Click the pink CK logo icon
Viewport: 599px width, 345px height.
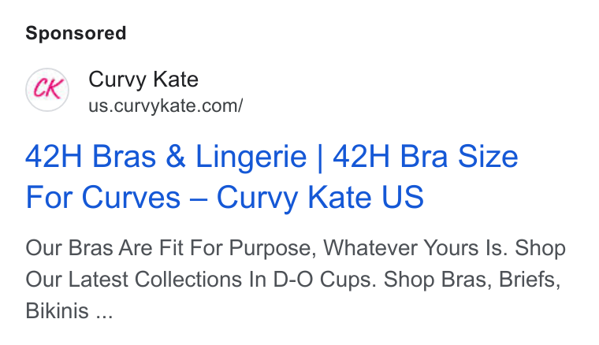click(47, 89)
